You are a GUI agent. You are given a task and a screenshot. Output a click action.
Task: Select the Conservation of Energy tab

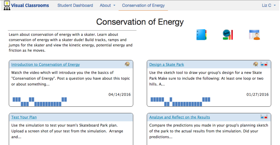coord(143,5)
